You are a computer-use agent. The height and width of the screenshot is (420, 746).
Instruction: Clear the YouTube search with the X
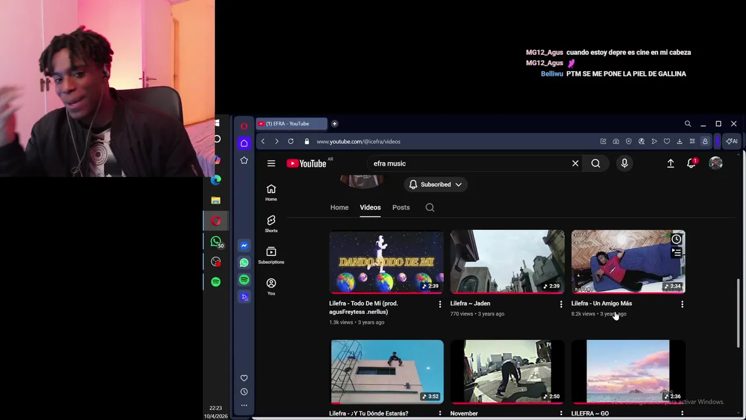click(x=575, y=163)
